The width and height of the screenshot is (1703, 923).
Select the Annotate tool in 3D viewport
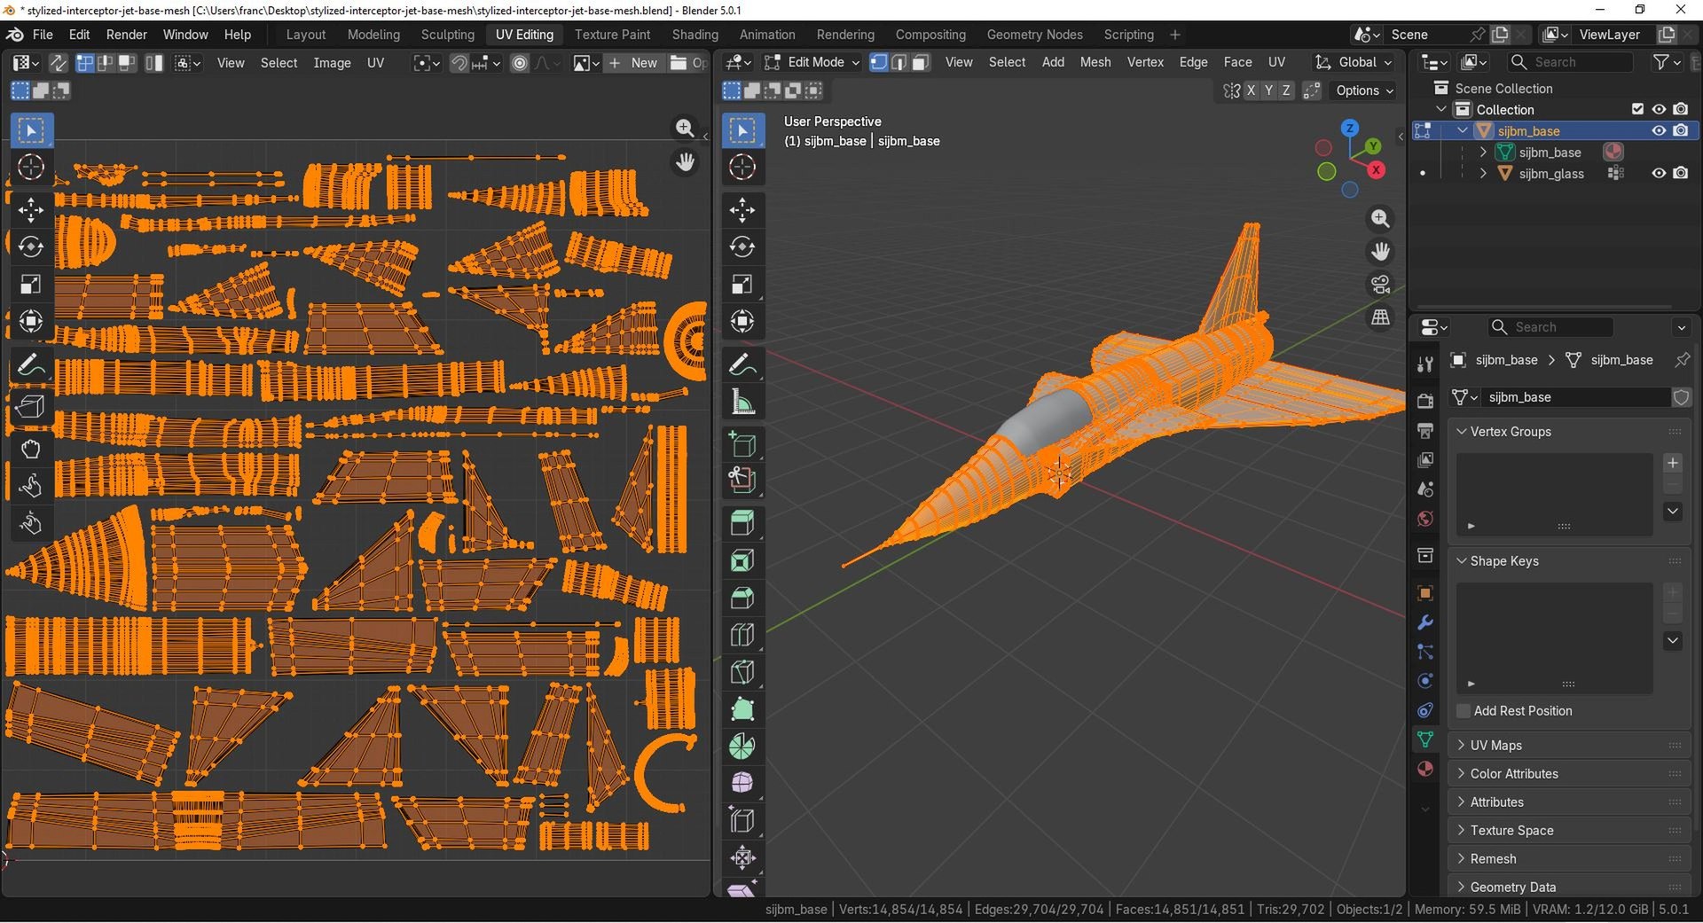[742, 364]
